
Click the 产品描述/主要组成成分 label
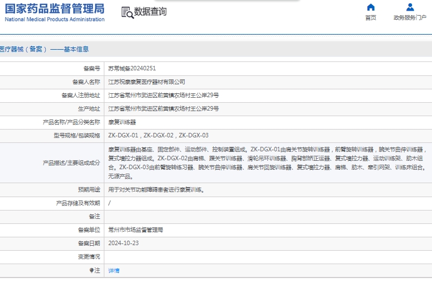coord(71,162)
